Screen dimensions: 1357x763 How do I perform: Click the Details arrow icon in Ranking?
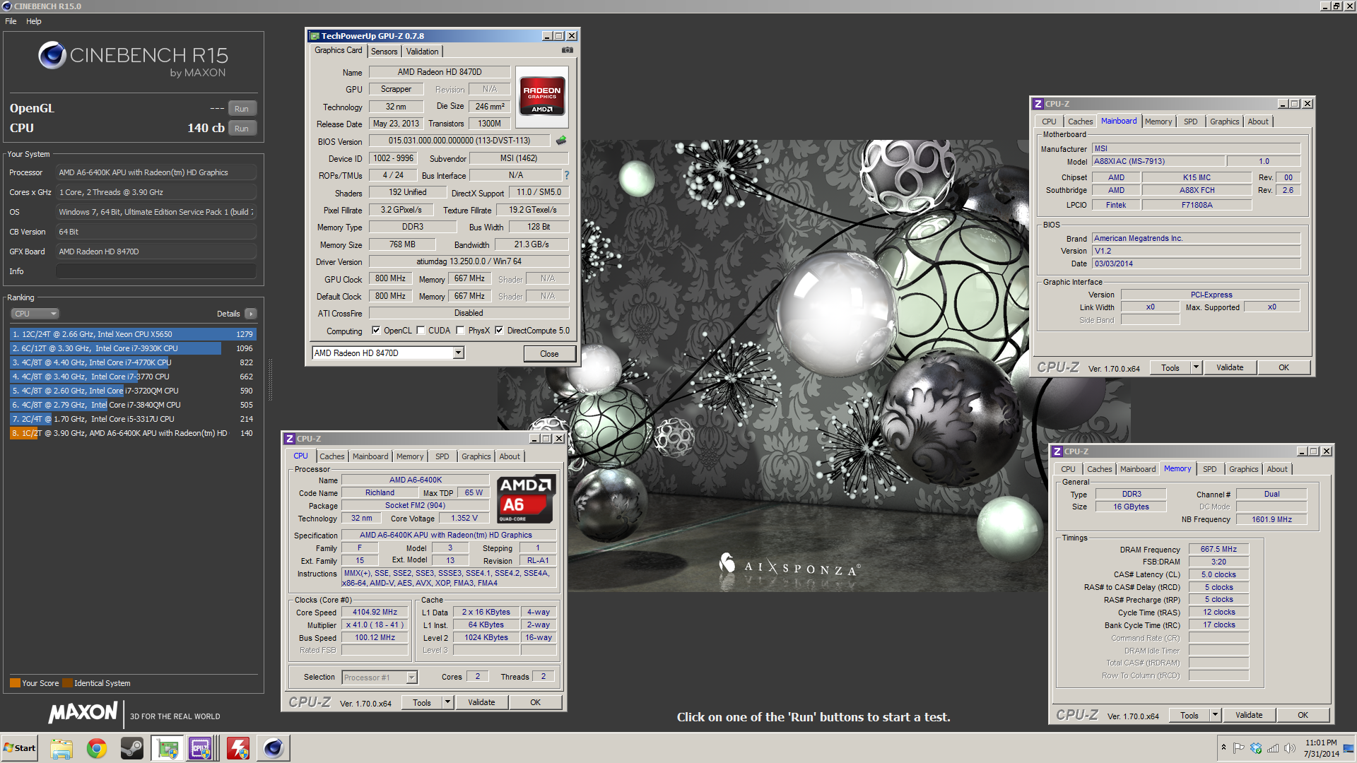coord(250,314)
